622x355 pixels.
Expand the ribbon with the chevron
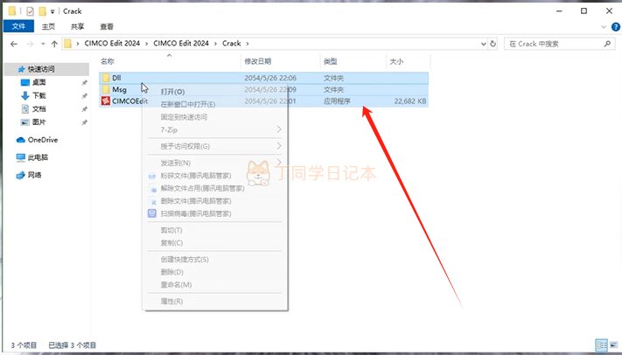pyautogui.click(x=604, y=27)
